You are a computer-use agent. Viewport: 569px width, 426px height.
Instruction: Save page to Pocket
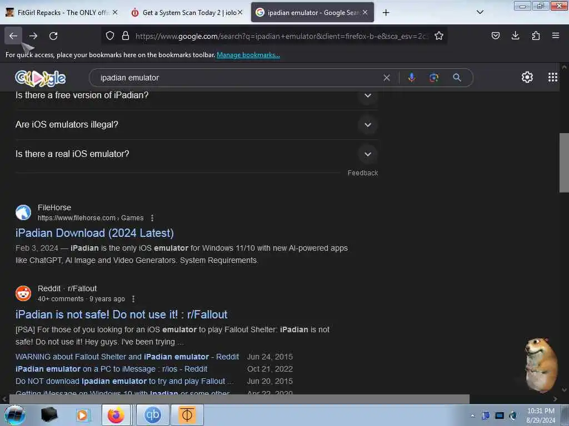click(x=495, y=35)
